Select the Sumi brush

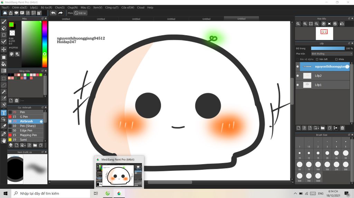pos(26,140)
